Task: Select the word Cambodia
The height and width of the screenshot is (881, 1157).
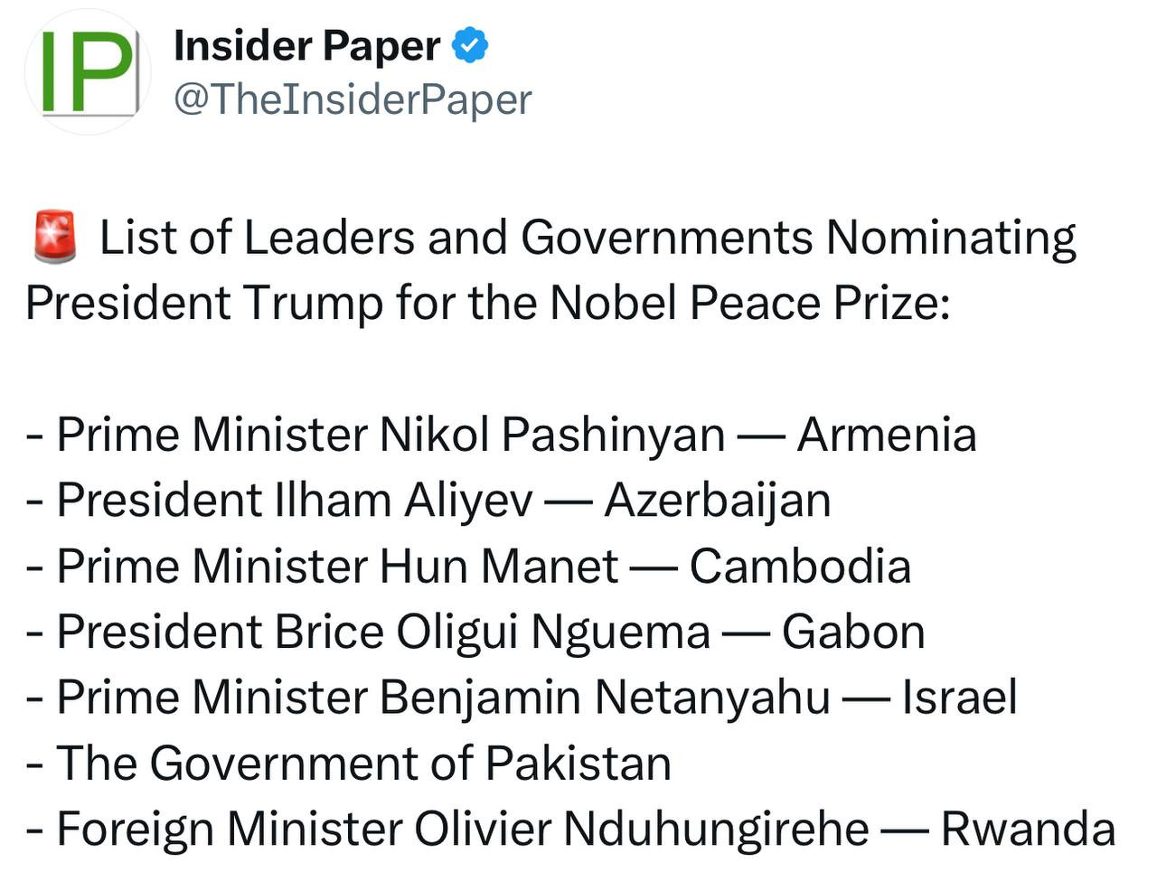Action: tap(800, 567)
